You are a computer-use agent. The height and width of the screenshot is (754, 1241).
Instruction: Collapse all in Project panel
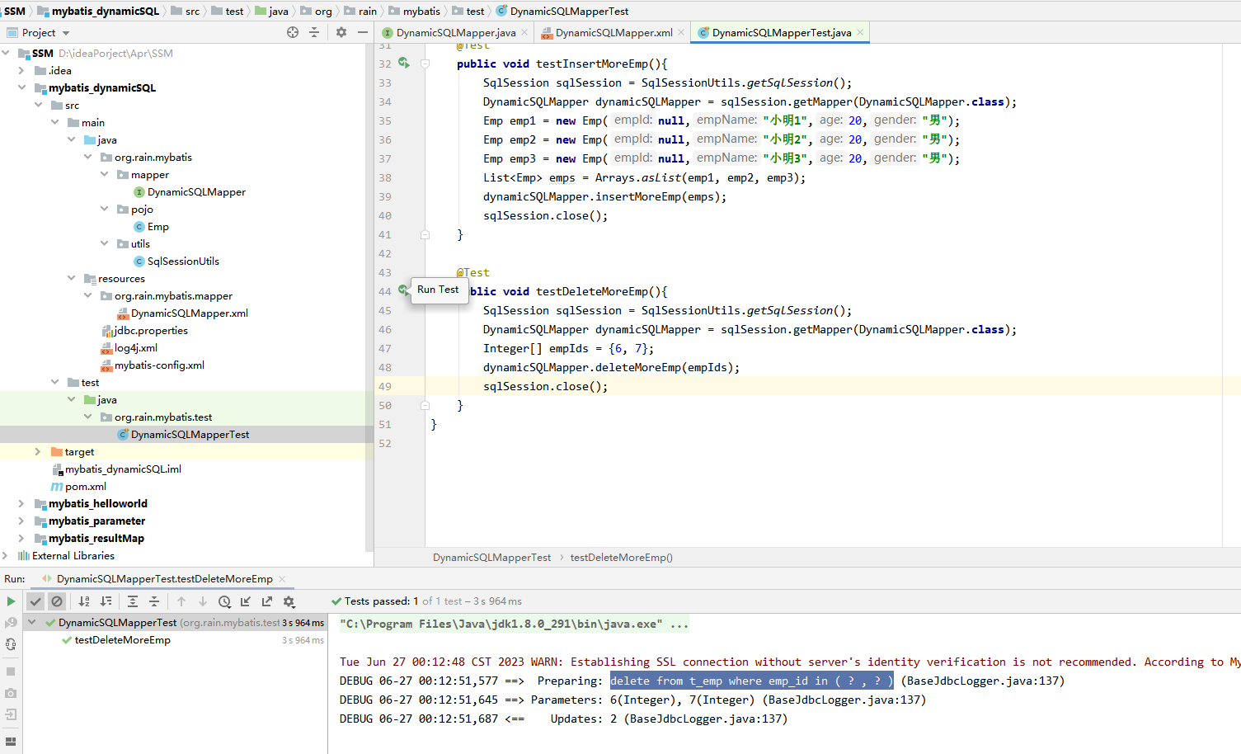314,32
